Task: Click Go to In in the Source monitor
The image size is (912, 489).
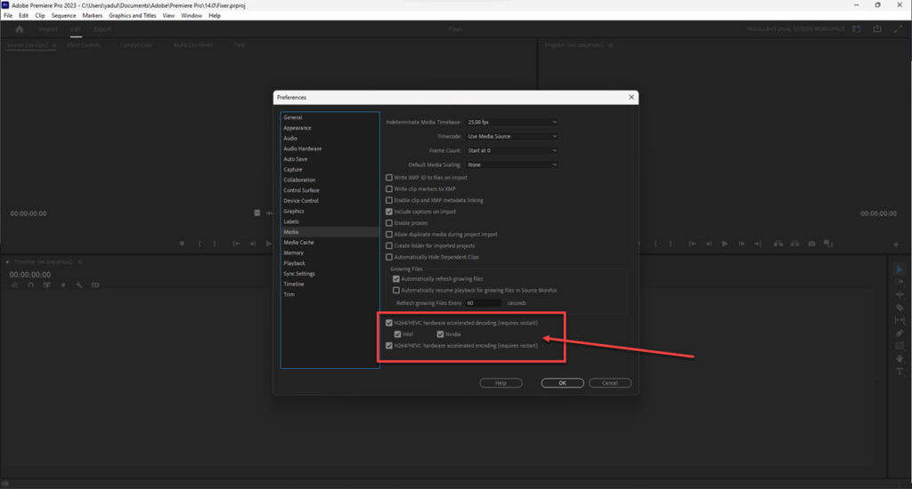Action: pos(236,244)
